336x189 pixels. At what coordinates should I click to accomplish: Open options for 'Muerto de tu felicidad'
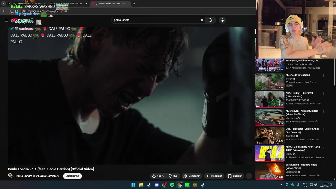click(324, 75)
